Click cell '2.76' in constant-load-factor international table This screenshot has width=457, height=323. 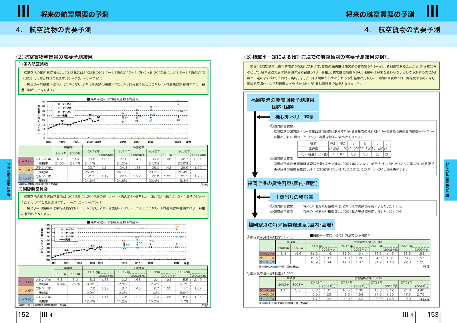pyautogui.click(x=420, y=294)
